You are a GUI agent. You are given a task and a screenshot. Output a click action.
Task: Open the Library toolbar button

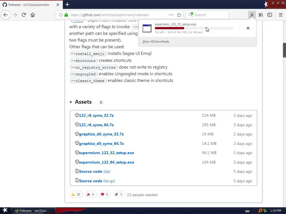pyautogui.click(x=261, y=15)
